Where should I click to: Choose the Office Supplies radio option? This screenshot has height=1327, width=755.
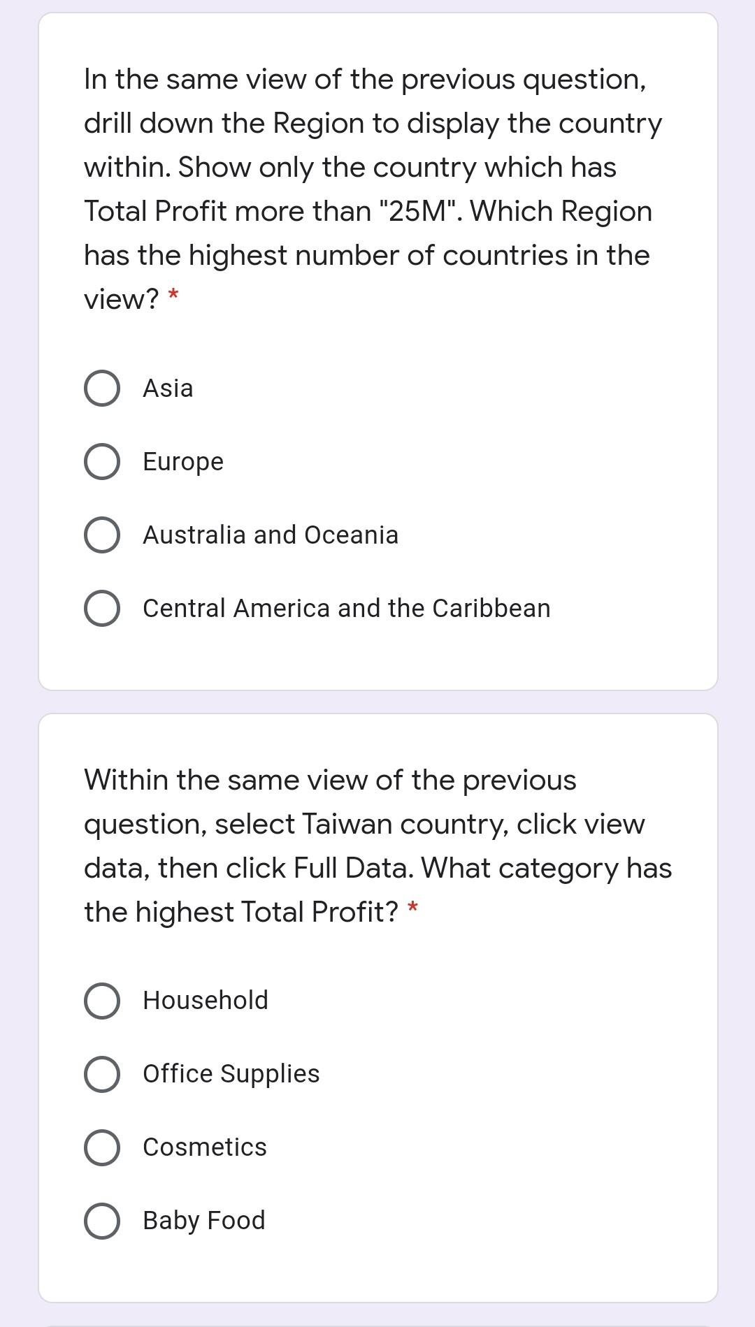102,1074
